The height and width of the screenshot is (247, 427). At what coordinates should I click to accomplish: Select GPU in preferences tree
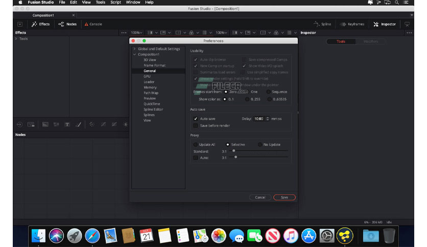click(x=147, y=77)
